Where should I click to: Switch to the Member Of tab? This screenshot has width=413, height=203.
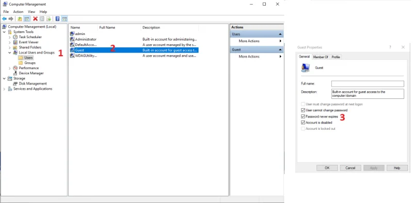(321, 57)
